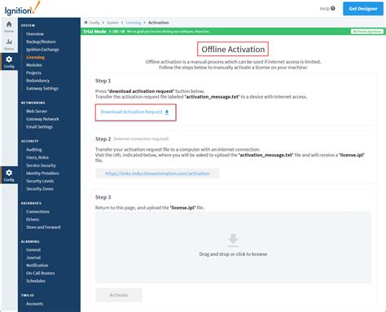Open On-Call Rosters page
Image resolution: width=386 pixels, height=312 pixels.
click(41, 273)
